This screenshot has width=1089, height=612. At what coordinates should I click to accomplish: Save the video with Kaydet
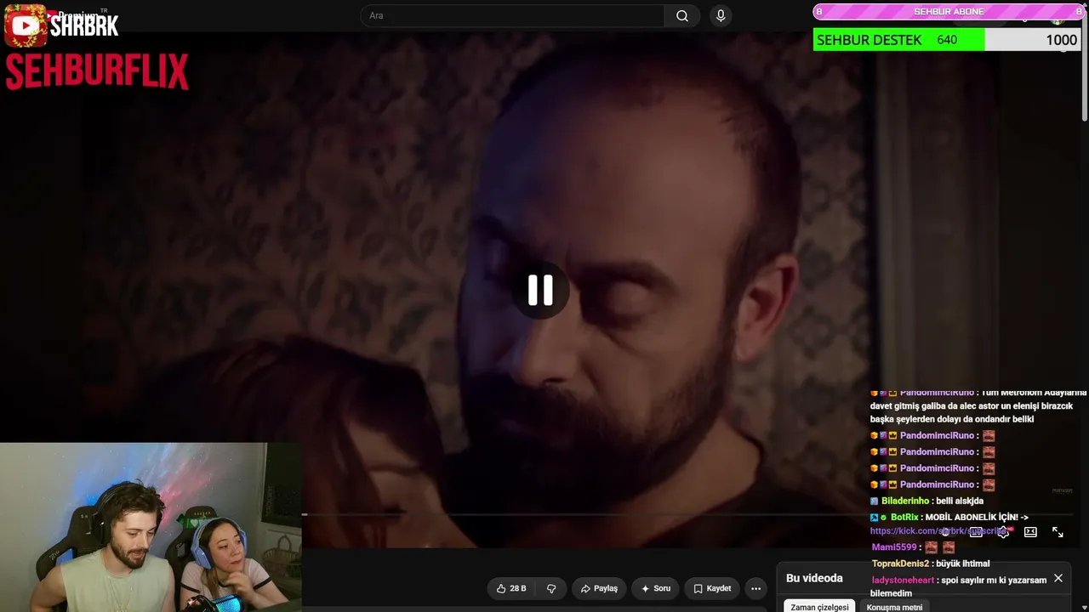coord(712,588)
